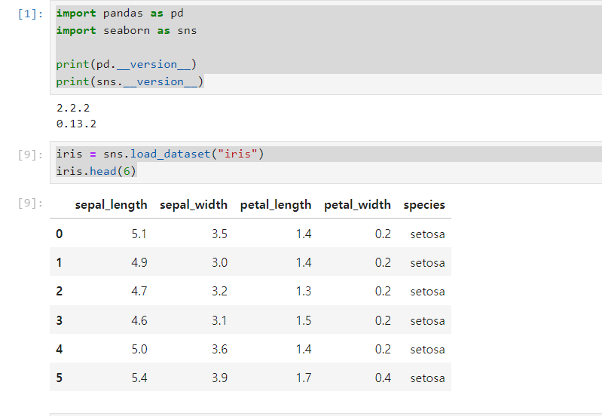Click the setosa species cell in row 5
The height and width of the screenshot is (416, 602).
pyautogui.click(x=427, y=378)
